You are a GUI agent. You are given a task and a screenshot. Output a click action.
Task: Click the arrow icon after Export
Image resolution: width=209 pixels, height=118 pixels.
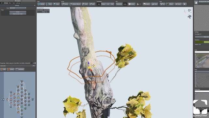click(185, 4)
